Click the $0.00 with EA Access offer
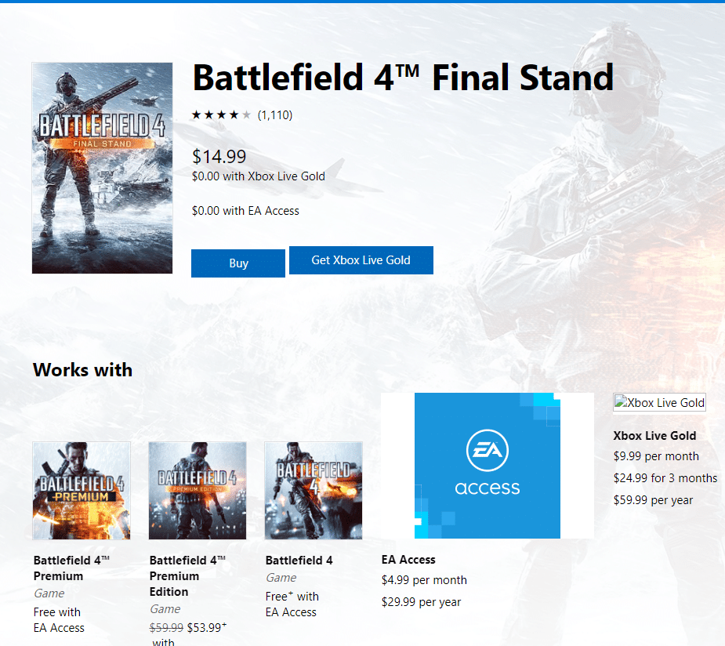The height and width of the screenshot is (646, 725). tap(245, 210)
